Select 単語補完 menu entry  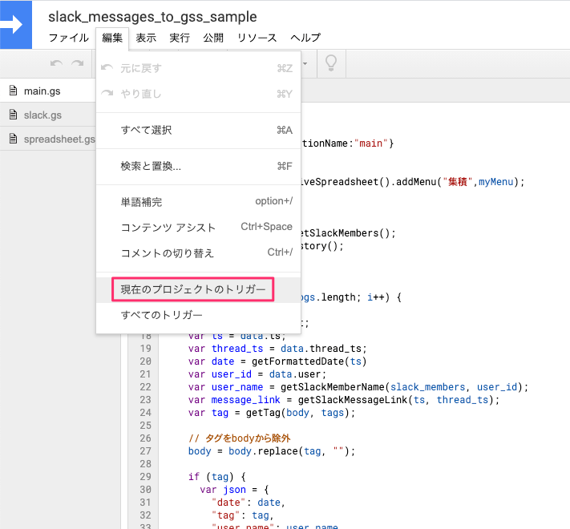[x=199, y=202]
